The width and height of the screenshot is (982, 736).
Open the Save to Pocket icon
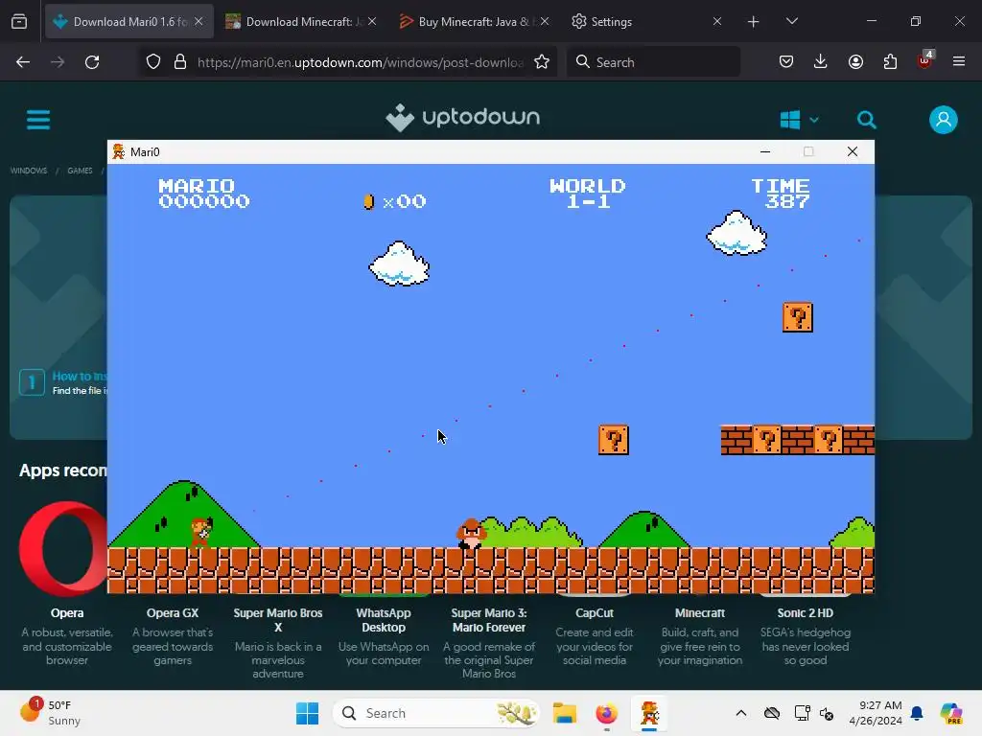786,62
